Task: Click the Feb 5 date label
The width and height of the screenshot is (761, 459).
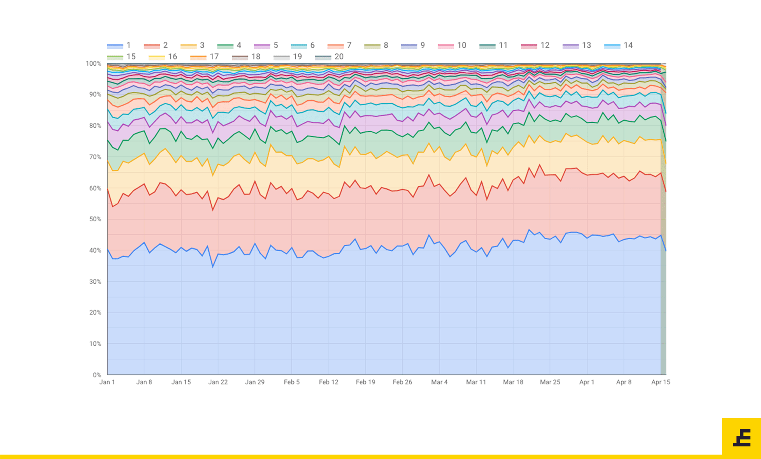Action: tap(292, 382)
